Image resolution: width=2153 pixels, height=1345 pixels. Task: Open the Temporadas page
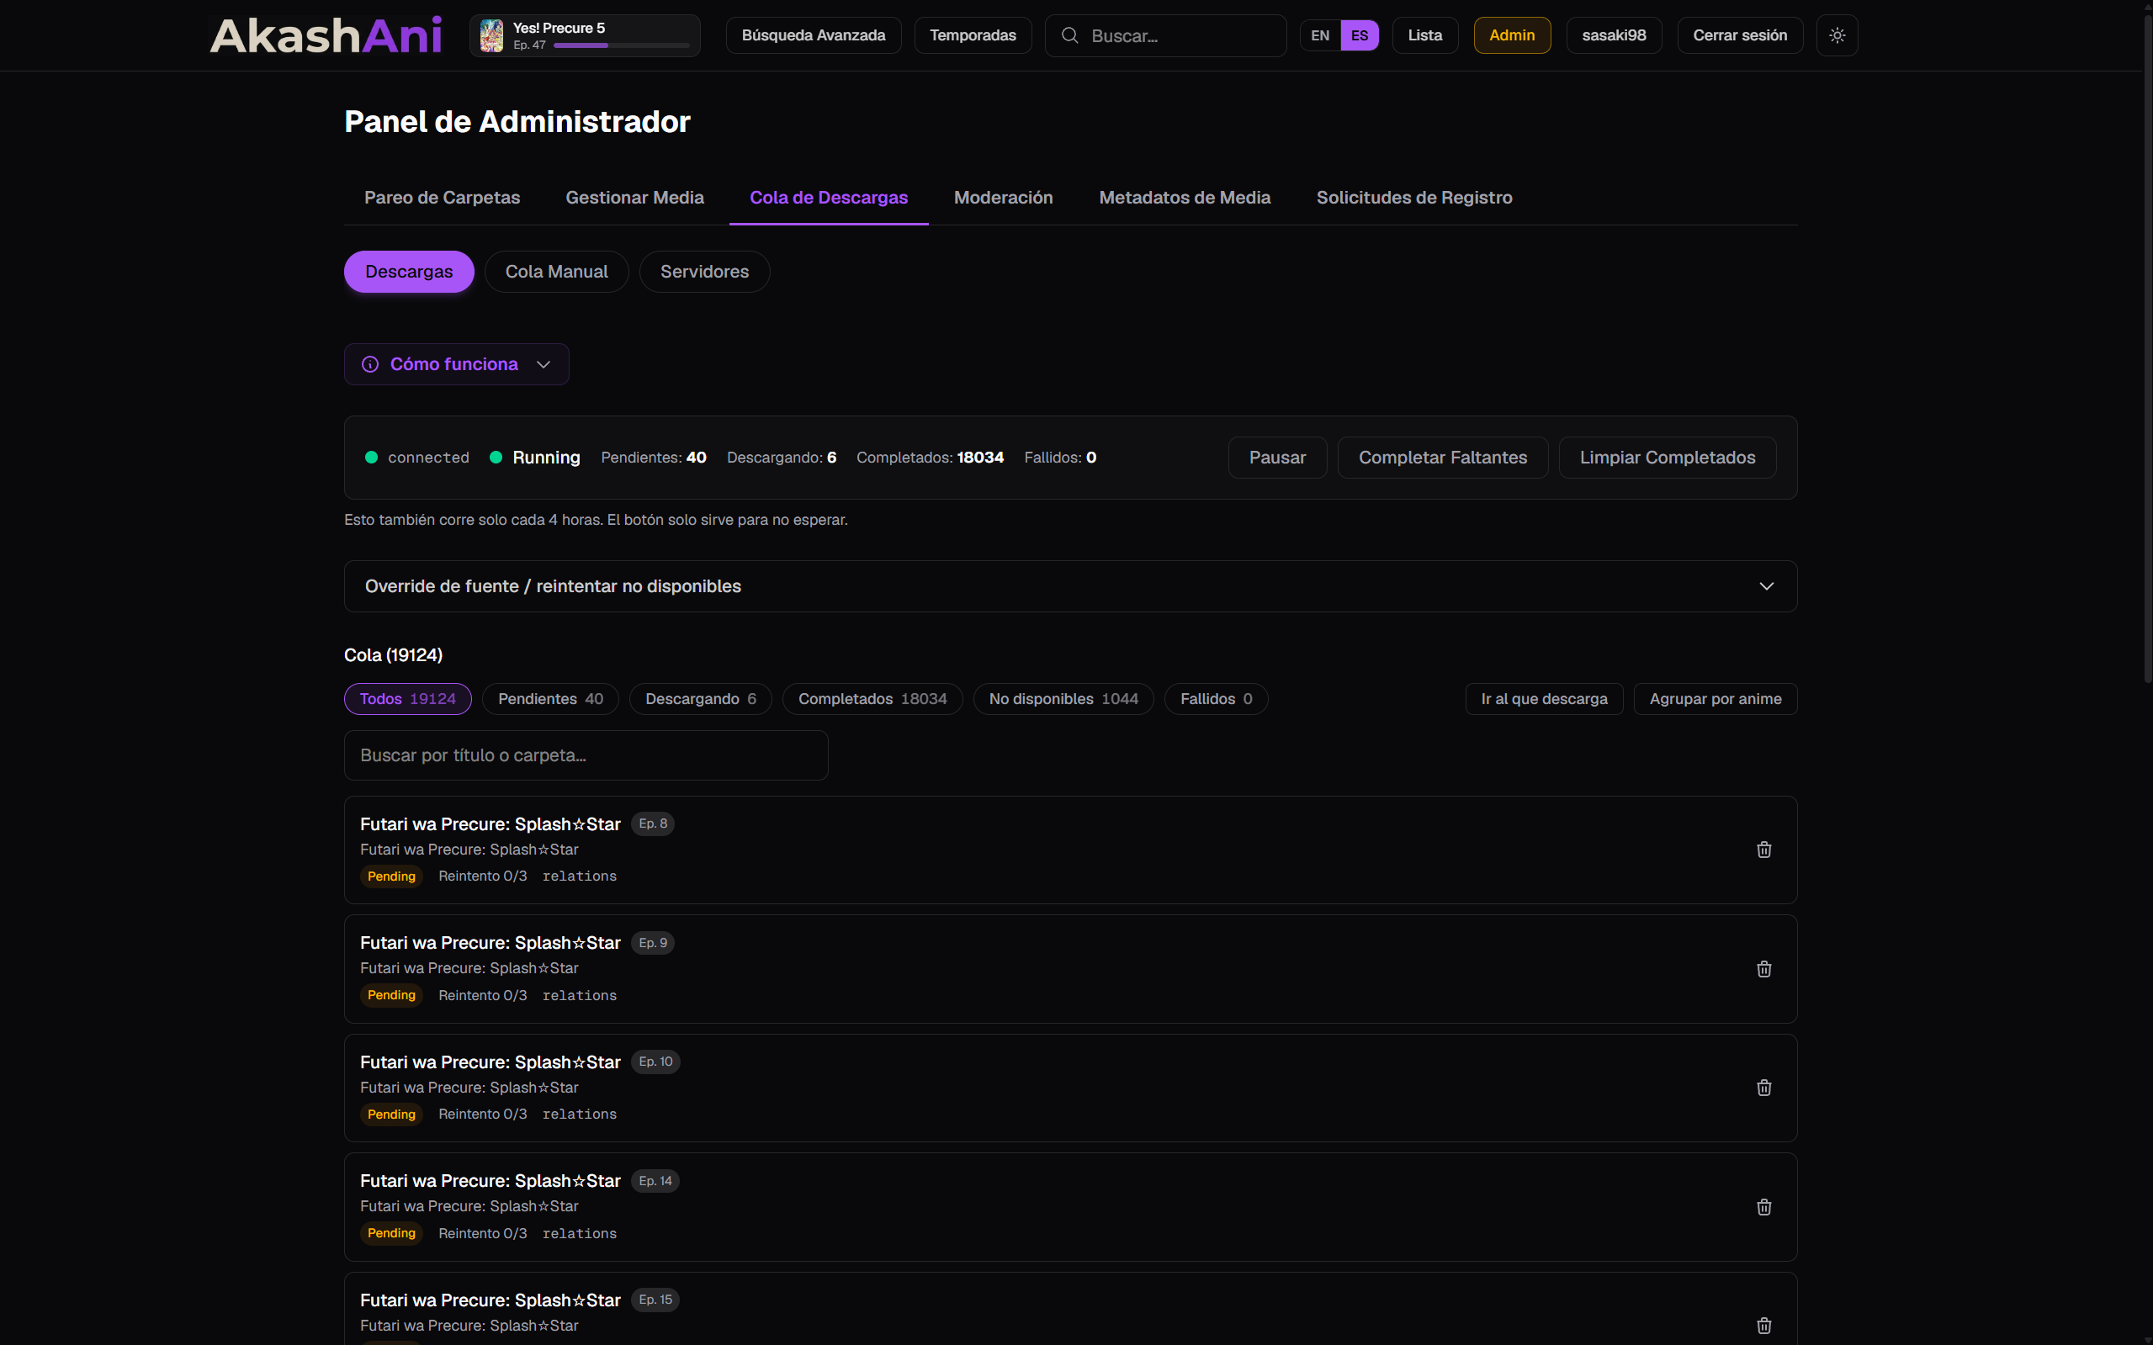click(x=973, y=35)
